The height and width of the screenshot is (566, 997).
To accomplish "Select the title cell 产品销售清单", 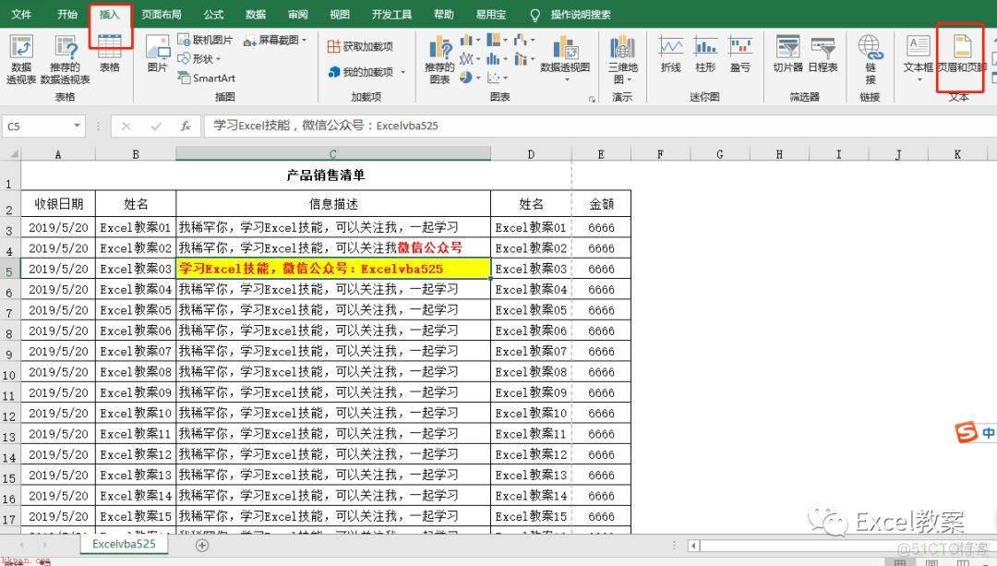I will 326,175.
